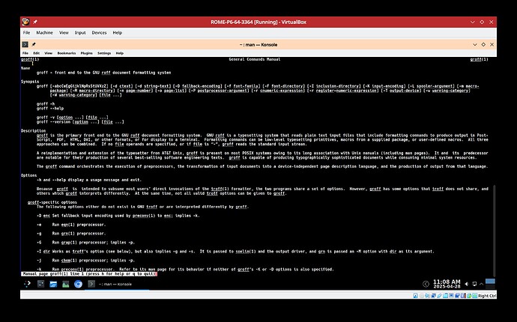
Task: Open the VirtualBox View menu
Action: [64, 33]
